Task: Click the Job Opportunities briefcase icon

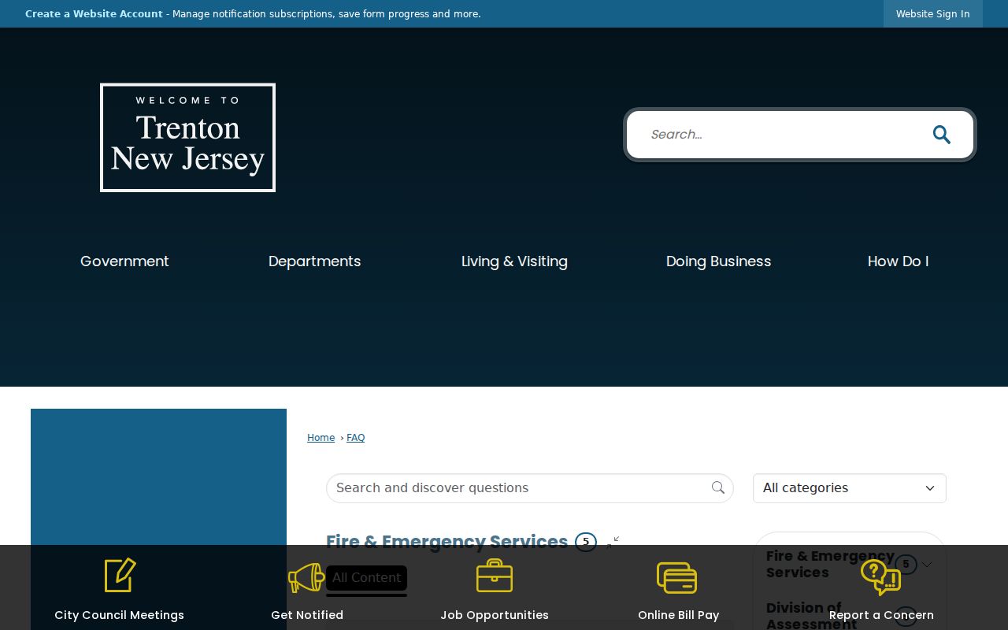Action: tap(495, 576)
